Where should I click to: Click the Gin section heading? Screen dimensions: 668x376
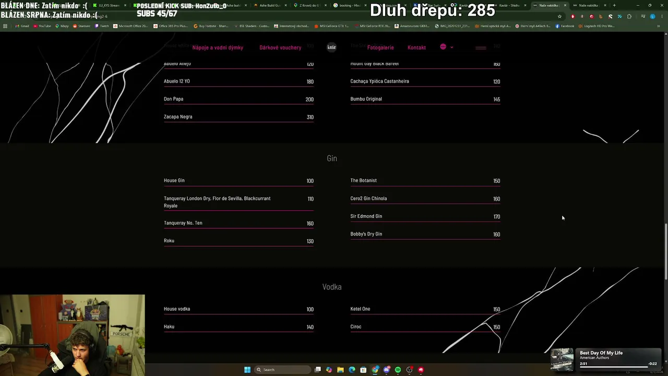[332, 158]
